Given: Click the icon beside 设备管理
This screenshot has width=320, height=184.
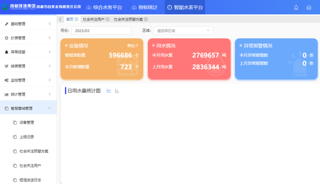Looking at the screenshot, I should pos(15,123).
